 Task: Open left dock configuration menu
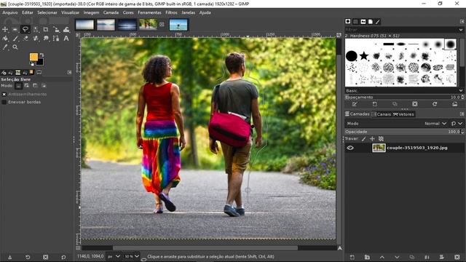(x=70, y=73)
